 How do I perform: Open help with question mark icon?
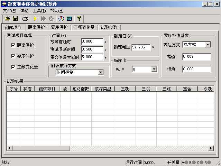click(79, 18)
